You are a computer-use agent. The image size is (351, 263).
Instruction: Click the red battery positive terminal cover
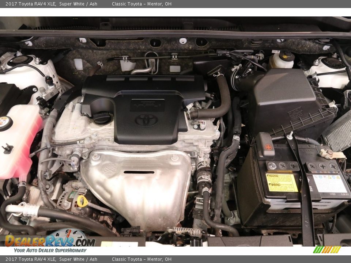(268, 147)
